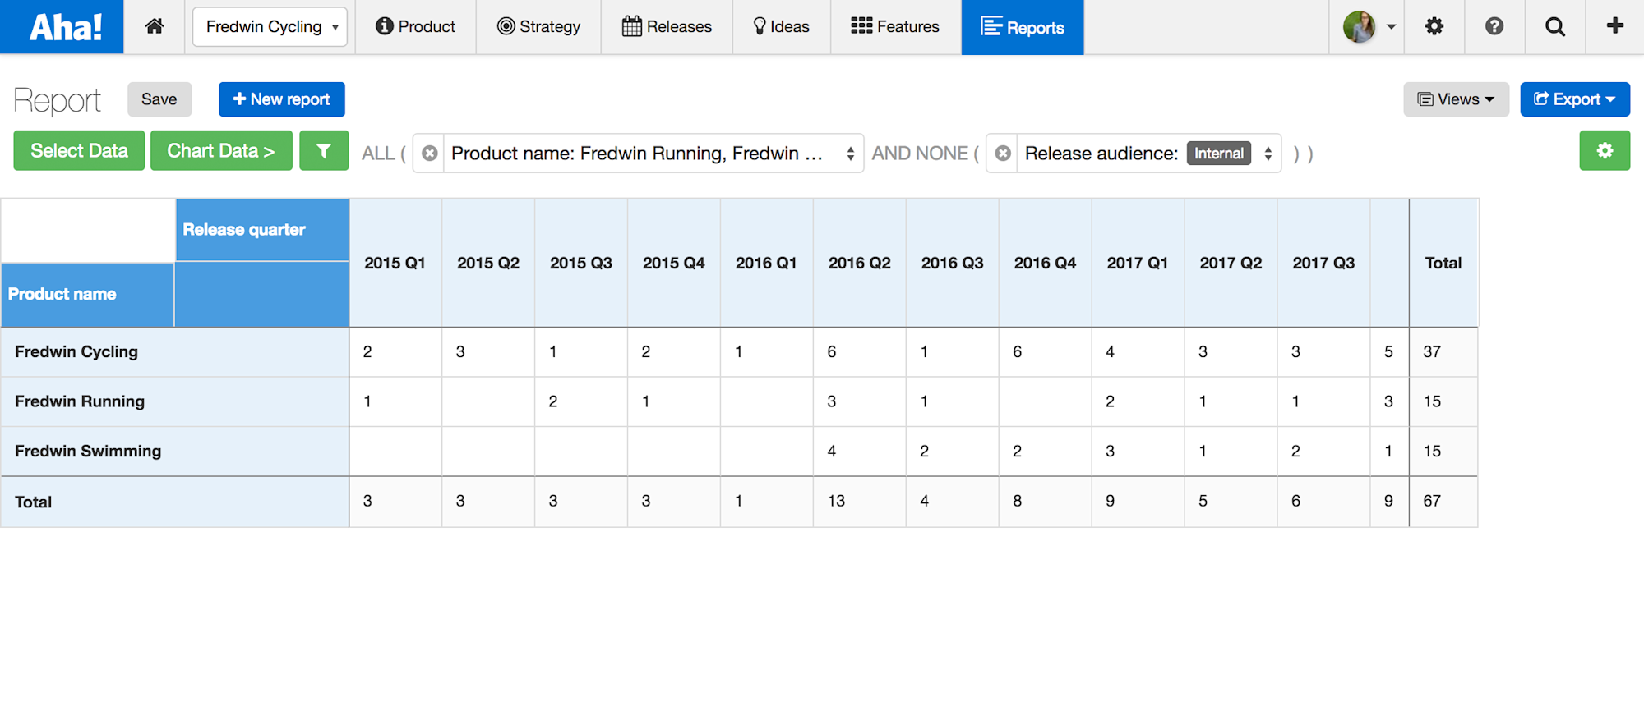Image resolution: width=1644 pixels, height=720 pixels.
Task: Open the help question mark icon
Action: (x=1494, y=26)
